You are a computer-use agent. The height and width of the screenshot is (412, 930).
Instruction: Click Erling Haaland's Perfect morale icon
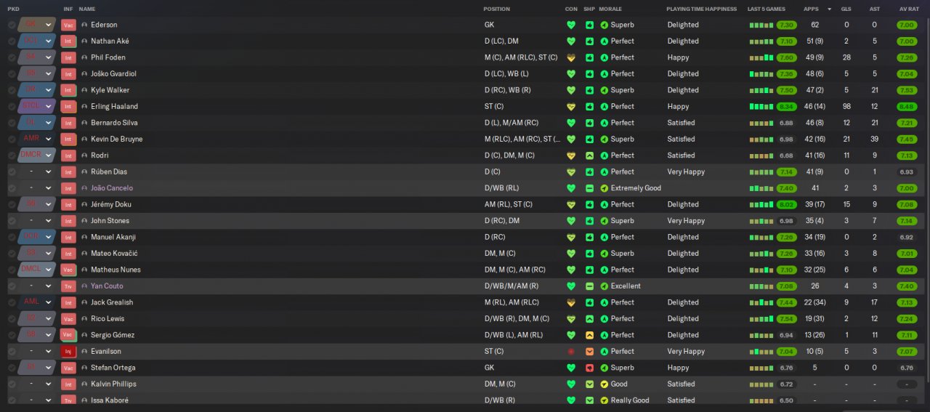[604, 107]
